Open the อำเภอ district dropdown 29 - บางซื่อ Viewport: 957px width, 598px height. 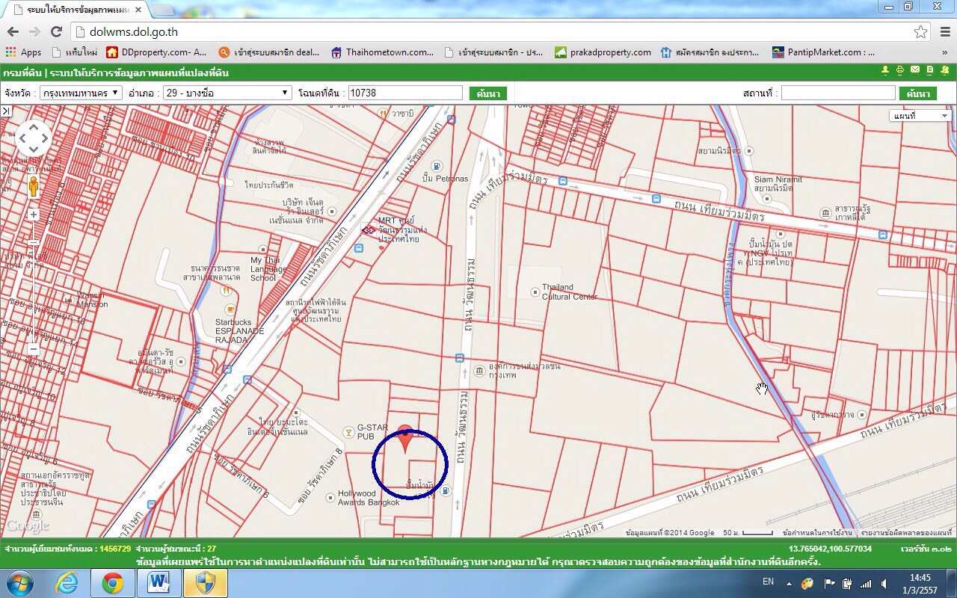tap(227, 93)
